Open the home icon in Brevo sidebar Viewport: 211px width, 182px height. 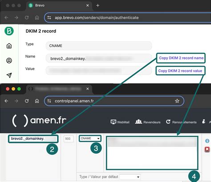click(x=9, y=46)
